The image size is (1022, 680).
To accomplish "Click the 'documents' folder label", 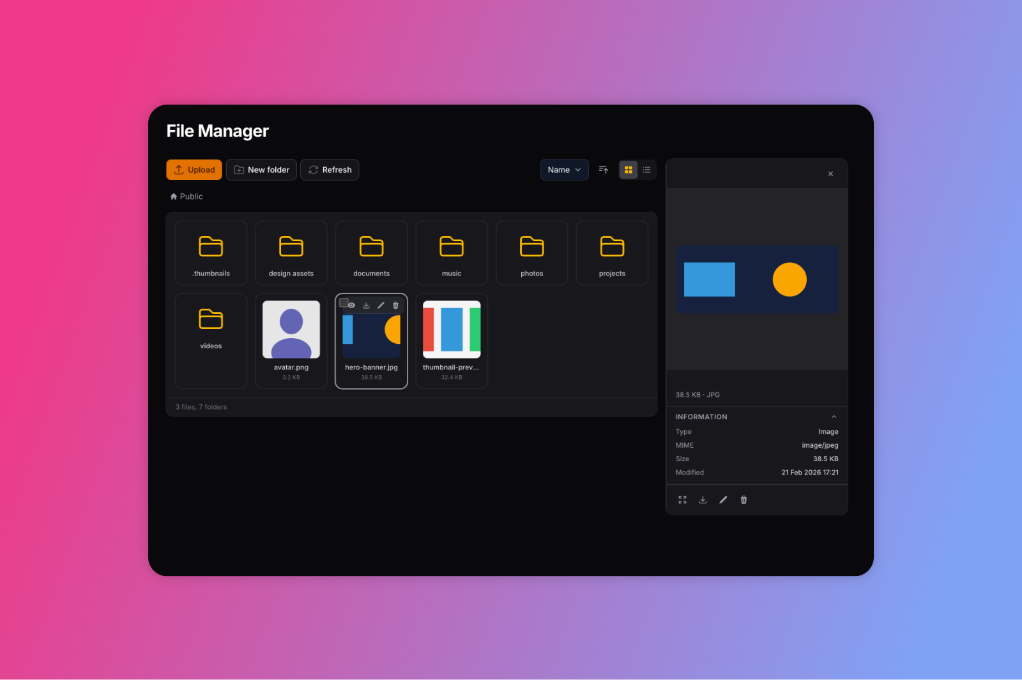I will point(371,274).
